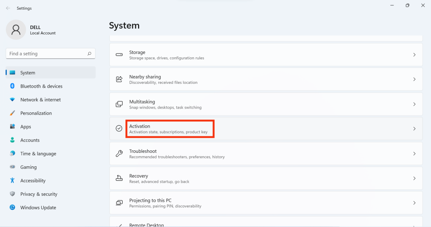Click 'Permissions, pairing PIN, discoverability' text
Image resolution: width=431 pixels, height=227 pixels.
pos(165,206)
